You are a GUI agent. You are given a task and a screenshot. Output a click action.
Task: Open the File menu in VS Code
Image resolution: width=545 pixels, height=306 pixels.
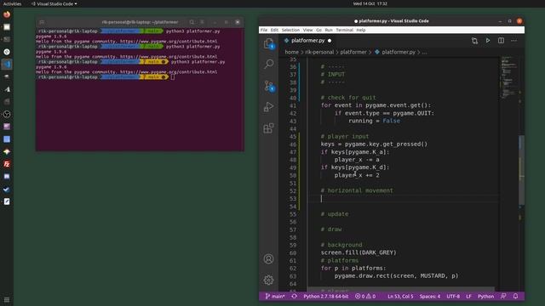[x=264, y=31]
